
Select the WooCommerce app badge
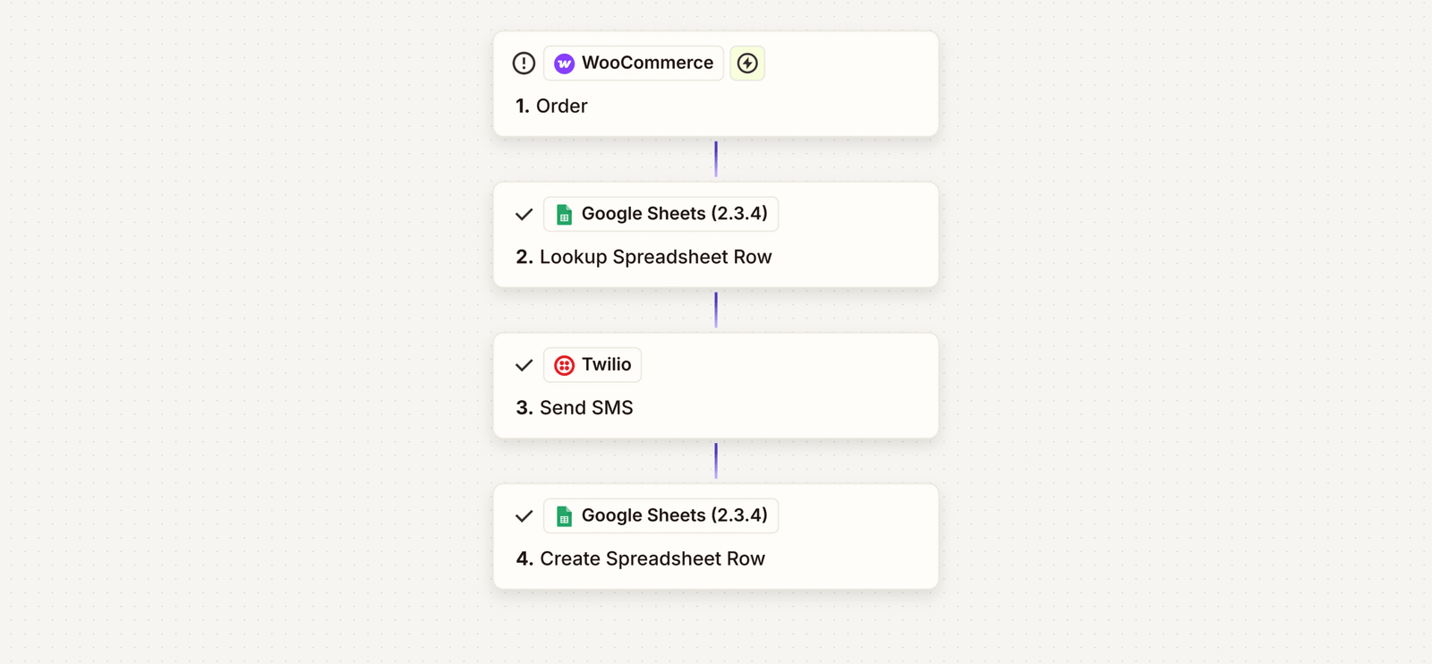click(646, 64)
